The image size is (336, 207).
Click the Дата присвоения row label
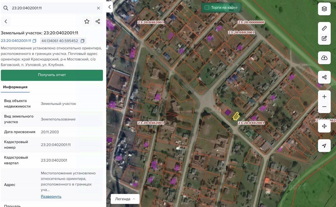pyautogui.click(x=20, y=132)
